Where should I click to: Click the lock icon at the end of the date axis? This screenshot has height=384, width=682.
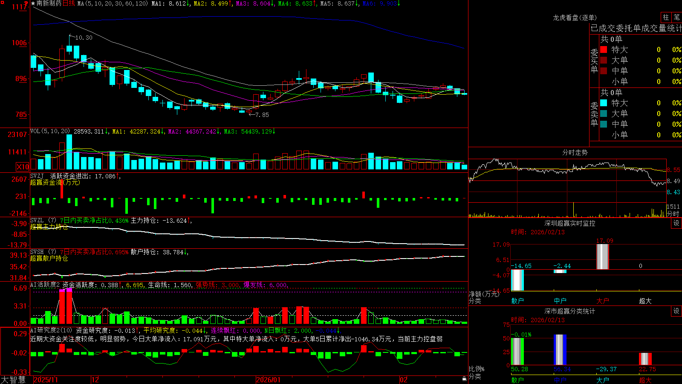click(x=464, y=379)
